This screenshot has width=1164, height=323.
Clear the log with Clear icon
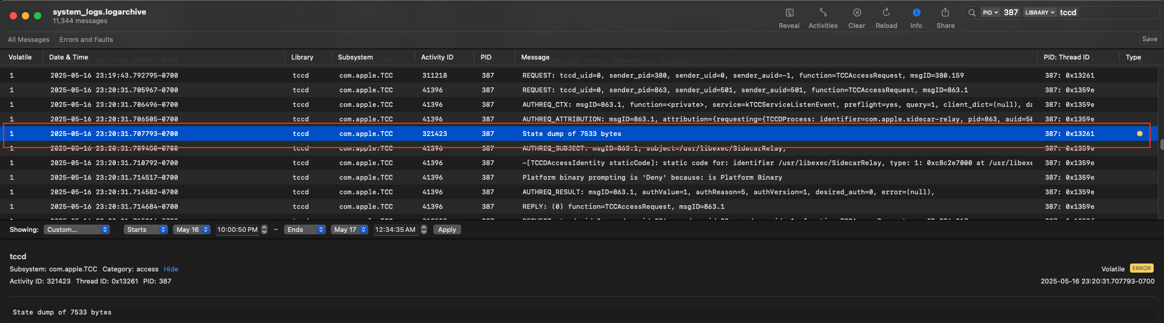(856, 13)
